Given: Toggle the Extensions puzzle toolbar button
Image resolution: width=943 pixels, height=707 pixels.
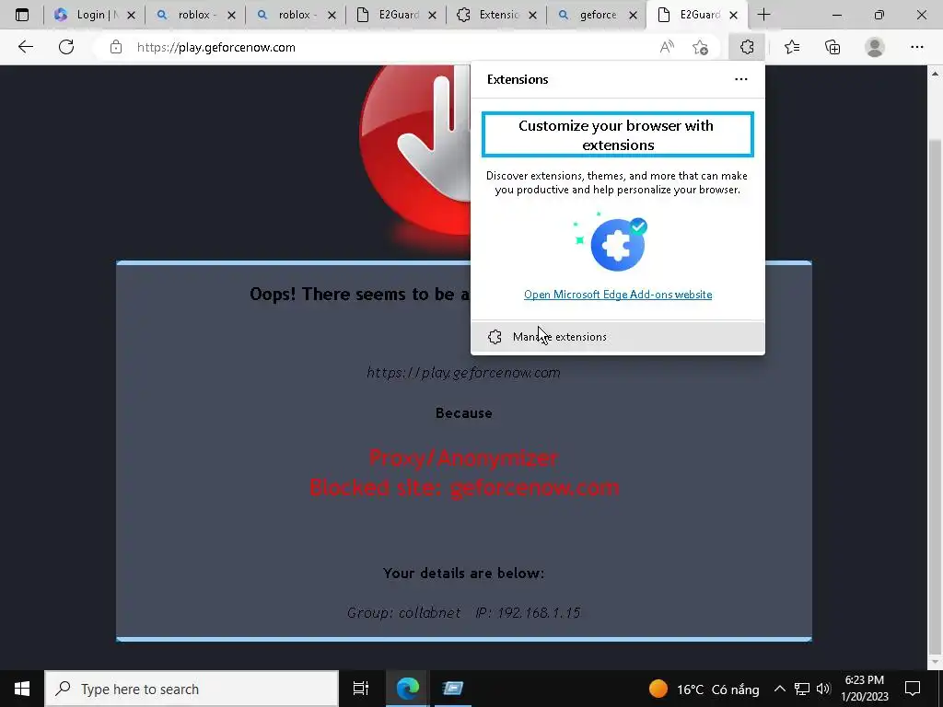Looking at the screenshot, I should (747, 47).
